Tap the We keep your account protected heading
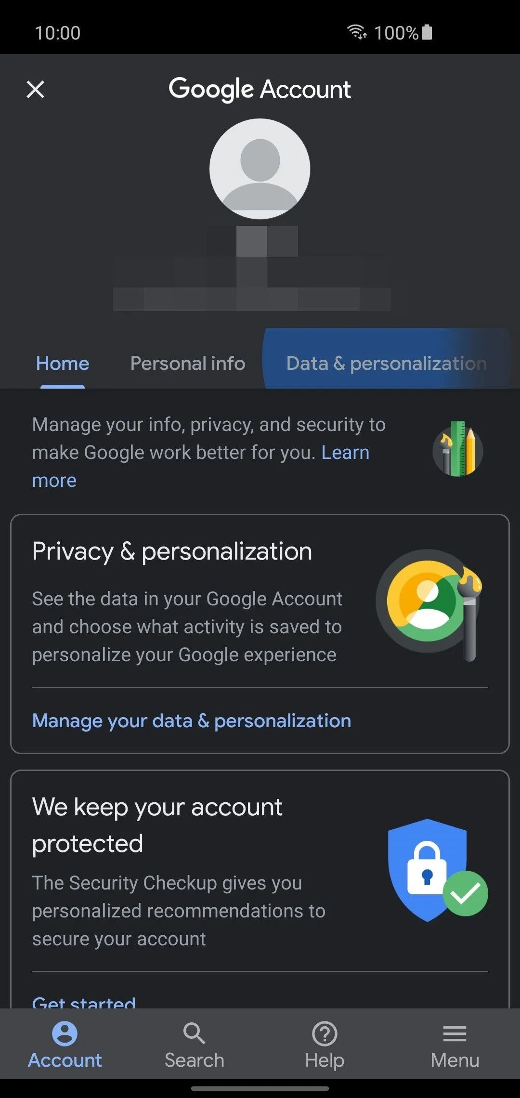 coord(157,825)
